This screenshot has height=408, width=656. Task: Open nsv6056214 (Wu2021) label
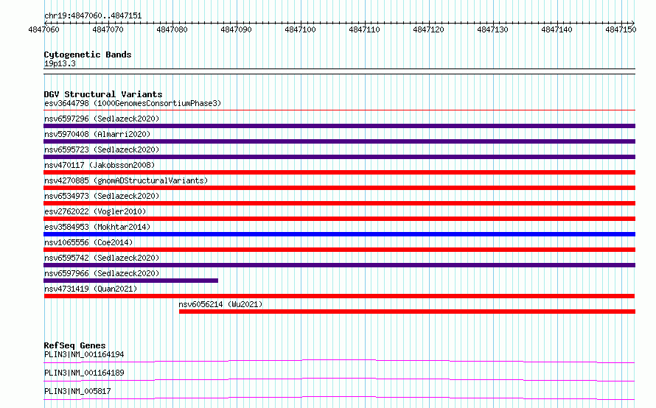coord(220,304)
